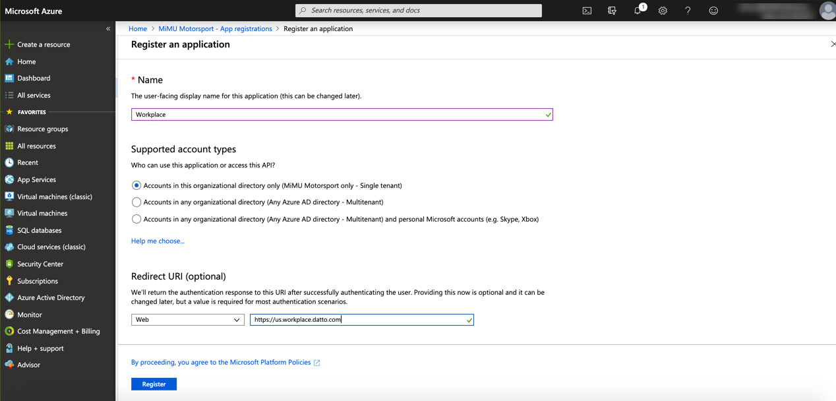Open the notifications bell icon
Viewport: 836px width, 401px height.
(x=638, y=11)
